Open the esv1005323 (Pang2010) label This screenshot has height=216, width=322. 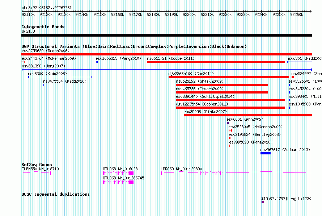tap(119, 58)
